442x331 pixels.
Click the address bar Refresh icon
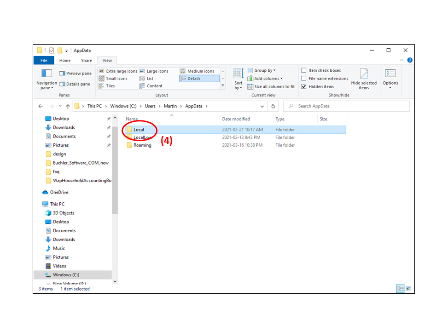273,106
